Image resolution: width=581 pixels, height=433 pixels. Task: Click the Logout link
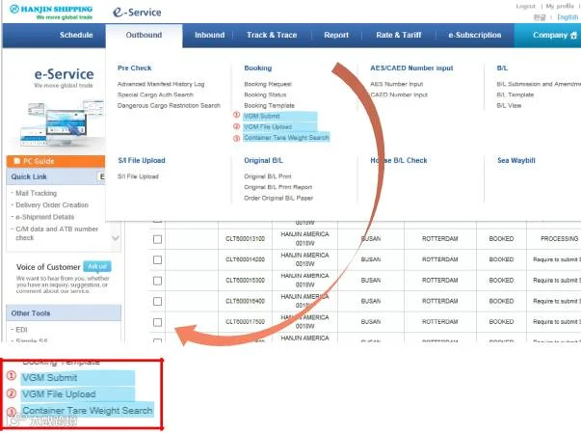pos(525,6)
